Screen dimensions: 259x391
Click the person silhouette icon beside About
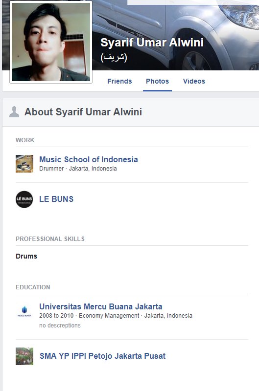pyautogui.click(x=14, y=112)
